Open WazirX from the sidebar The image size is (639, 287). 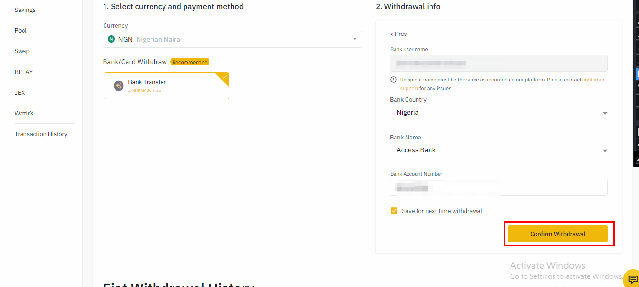(x=24, y=114)
